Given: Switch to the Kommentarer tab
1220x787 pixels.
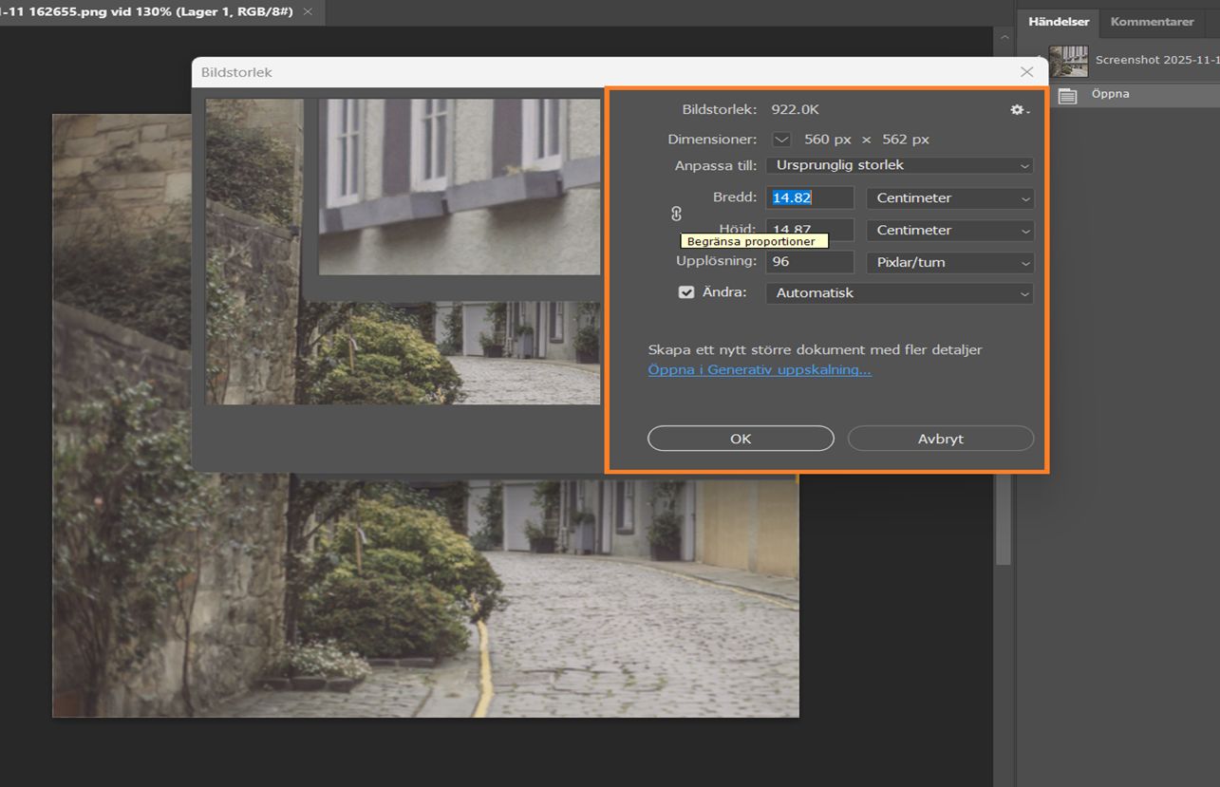Looking at the screenshot, I should point(1152,22).
